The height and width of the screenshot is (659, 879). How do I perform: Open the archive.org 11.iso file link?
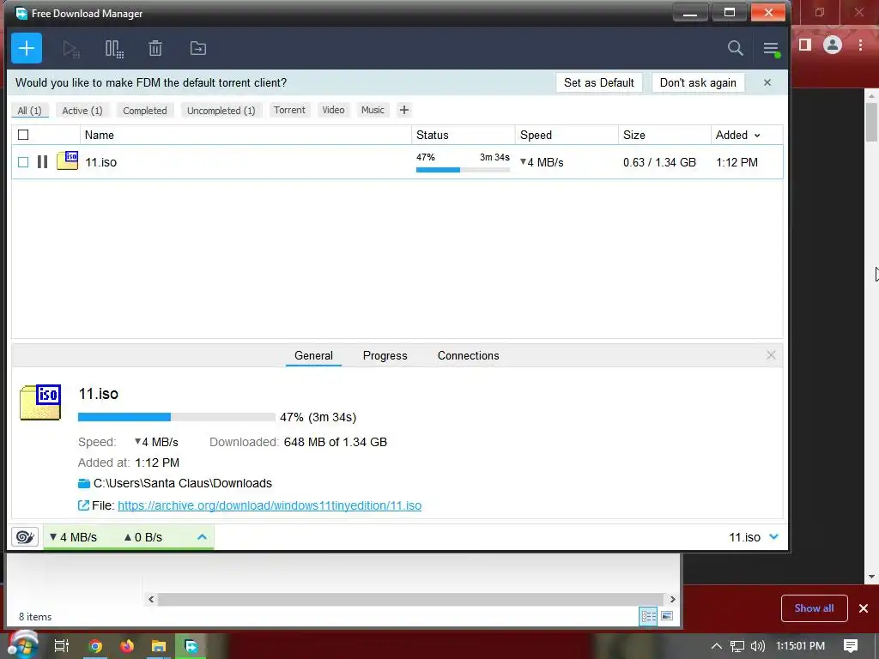click(270, 505)
